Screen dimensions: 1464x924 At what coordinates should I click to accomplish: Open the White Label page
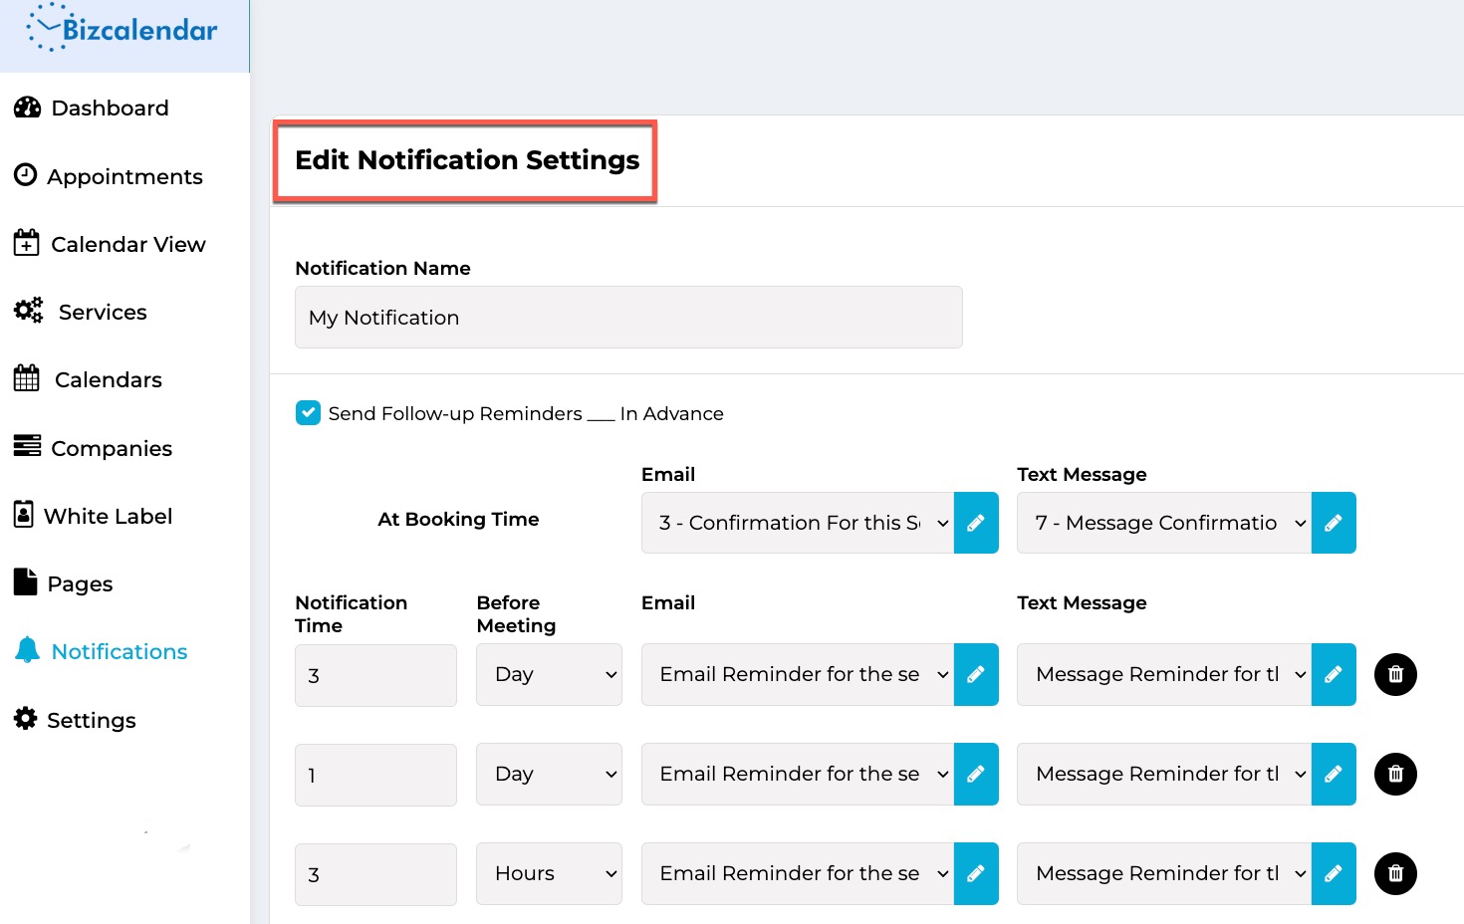click(x=108, y=516)
